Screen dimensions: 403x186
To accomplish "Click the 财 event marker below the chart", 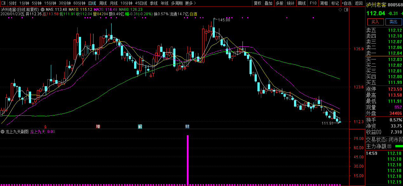I will coord(188,126).
